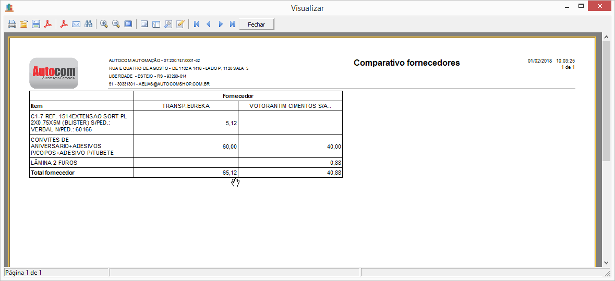Click the vertical scrollbar down arrow
This screenshot has height=281, width=615.
(x=606, y=263)
